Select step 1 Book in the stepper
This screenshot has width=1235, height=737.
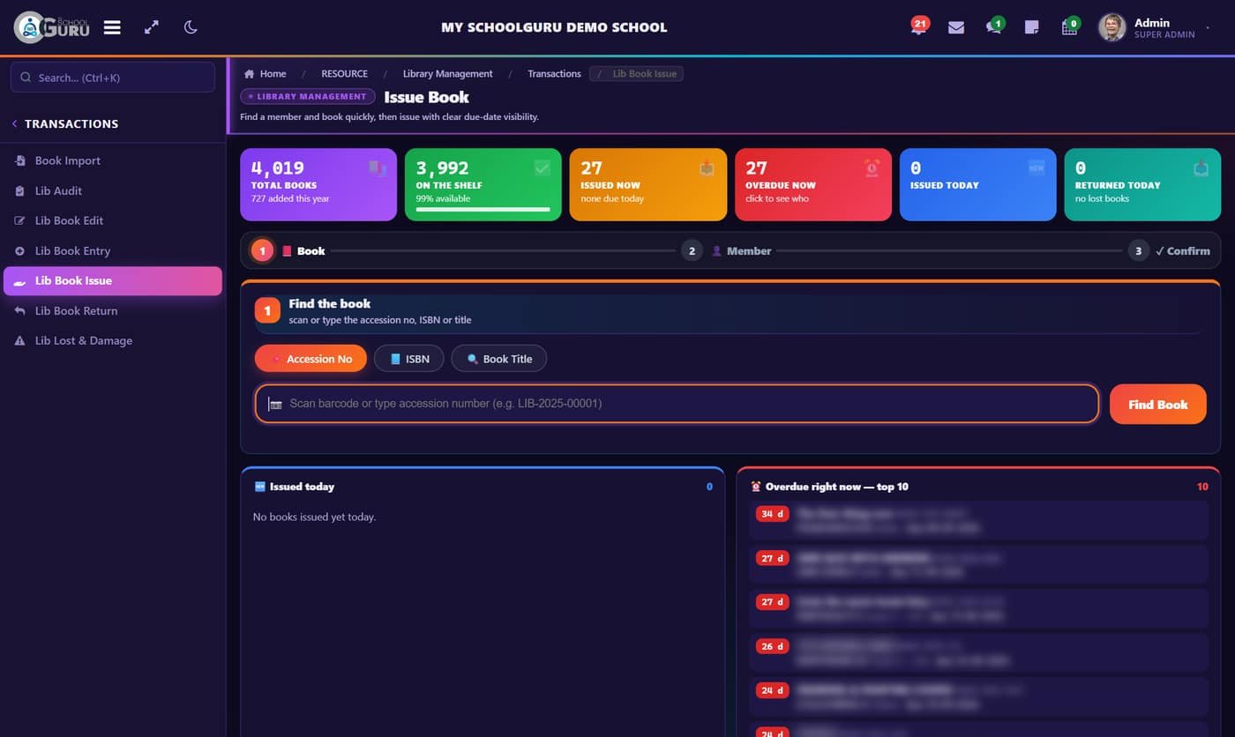click(x=288, y=251)
